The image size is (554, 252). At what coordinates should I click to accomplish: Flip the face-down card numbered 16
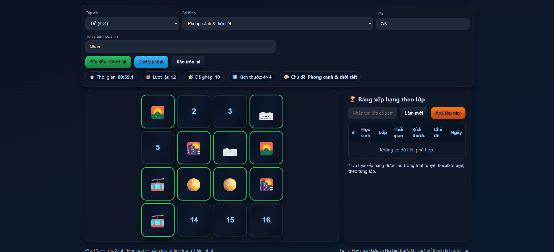click(266, 220)
